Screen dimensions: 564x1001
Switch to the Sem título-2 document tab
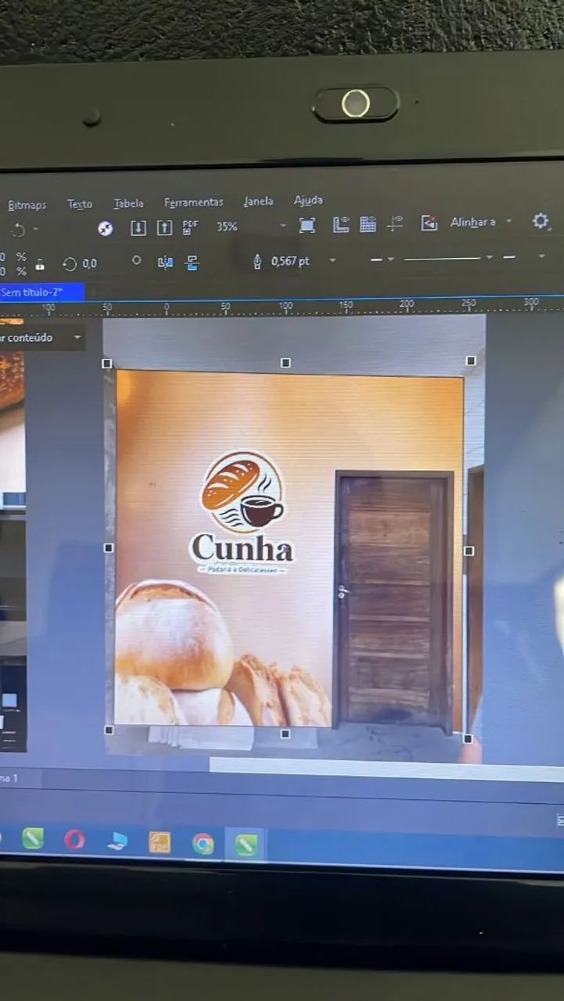coord(41,292)
